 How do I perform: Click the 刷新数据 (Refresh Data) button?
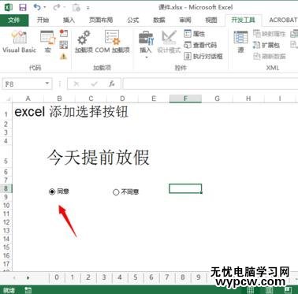coord(270,56)
